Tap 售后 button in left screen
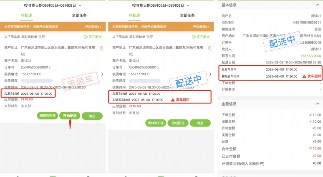Image resolution: width=323 pixels, height=177 pixels. (x=92, y=116)
